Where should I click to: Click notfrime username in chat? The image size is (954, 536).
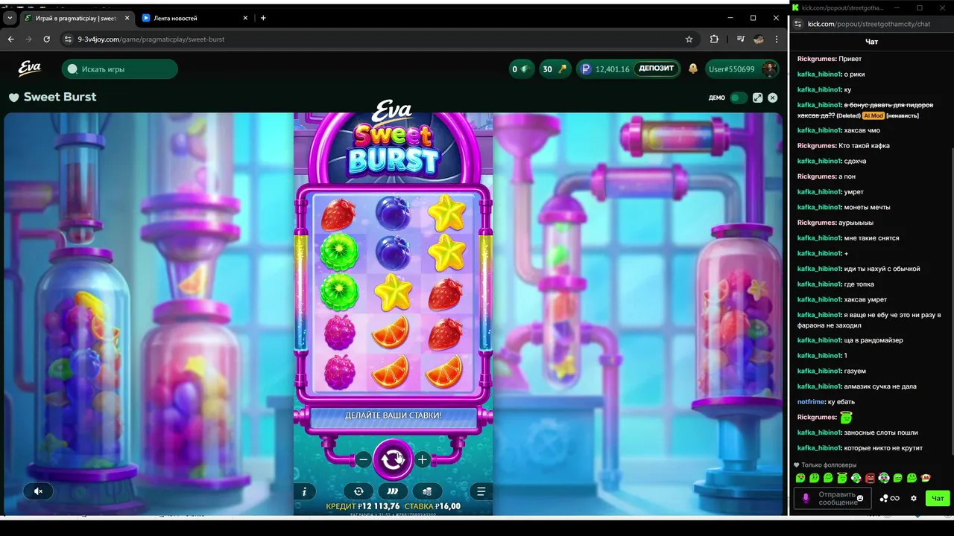point(811,402)
